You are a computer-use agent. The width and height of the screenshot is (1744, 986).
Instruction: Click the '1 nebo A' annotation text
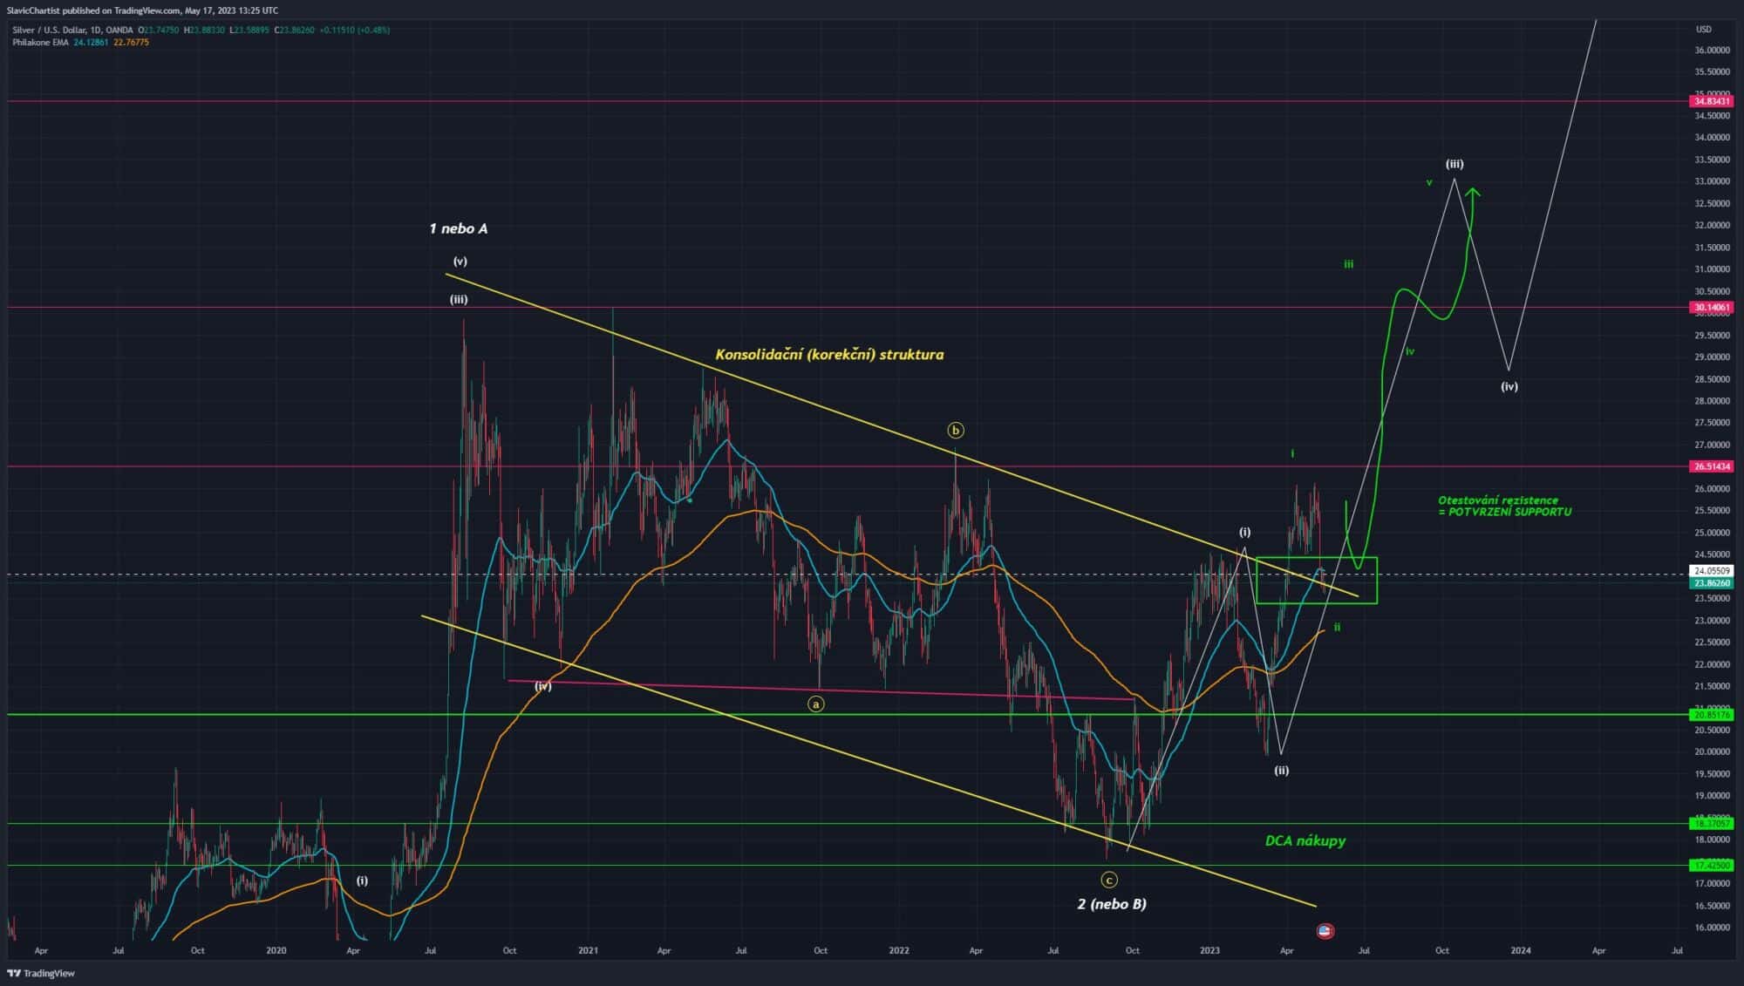tap(459, 228)
